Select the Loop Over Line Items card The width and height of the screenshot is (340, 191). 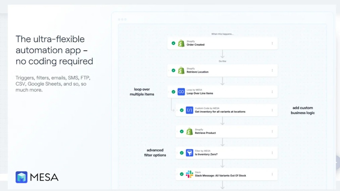(223, 92)
